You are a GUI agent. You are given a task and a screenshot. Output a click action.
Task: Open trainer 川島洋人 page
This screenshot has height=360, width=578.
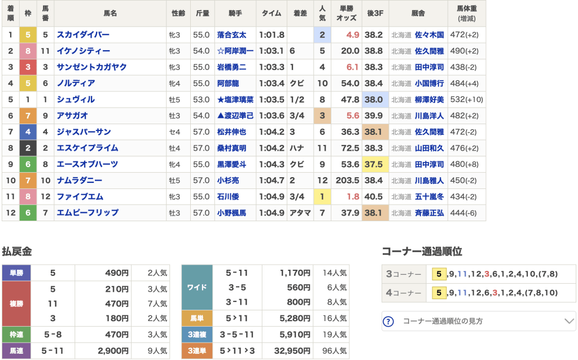429,116
